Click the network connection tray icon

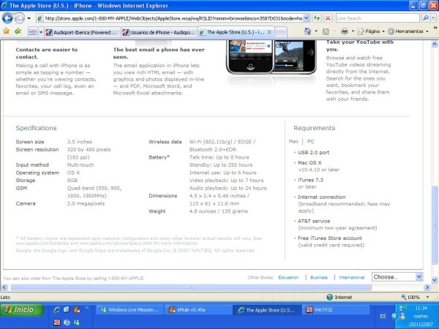tap(402, 308)
